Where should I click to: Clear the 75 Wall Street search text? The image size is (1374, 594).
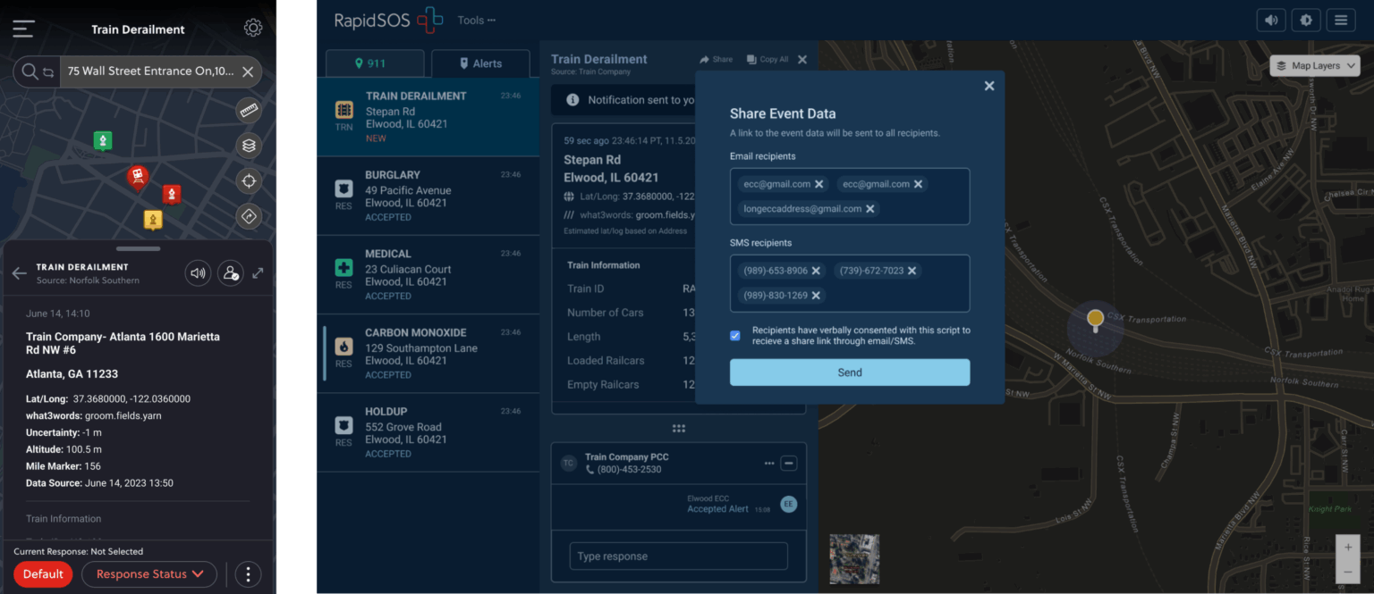pyautogui.click(x=248, y=71)
